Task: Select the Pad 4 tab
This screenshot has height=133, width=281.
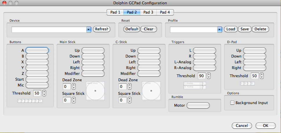Action: coord(165,12)
